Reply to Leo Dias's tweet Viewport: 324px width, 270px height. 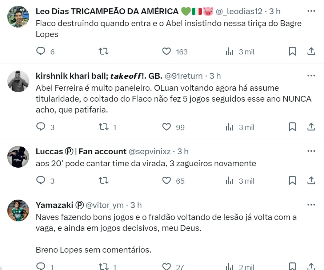point(41,52)
